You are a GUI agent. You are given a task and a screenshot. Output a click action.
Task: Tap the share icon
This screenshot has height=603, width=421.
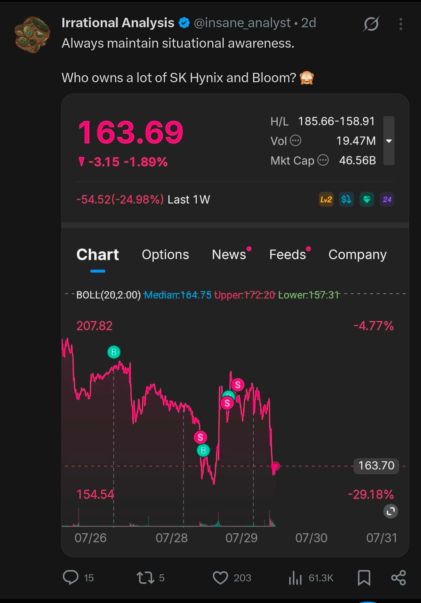pos(398,578)
